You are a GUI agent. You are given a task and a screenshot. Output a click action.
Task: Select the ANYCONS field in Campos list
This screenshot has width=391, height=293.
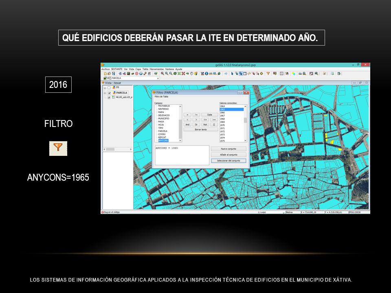[x=163, y=140]
